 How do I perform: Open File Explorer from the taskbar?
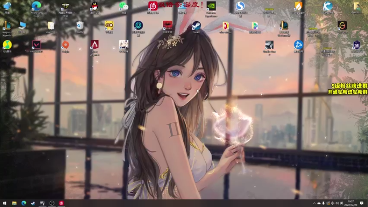14,203
